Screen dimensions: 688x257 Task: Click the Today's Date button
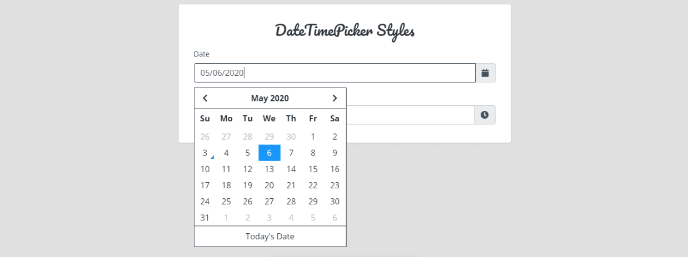pyautogui.click(x=270, y=237)
